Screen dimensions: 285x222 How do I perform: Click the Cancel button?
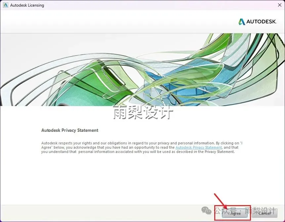(x=265, y=213)
